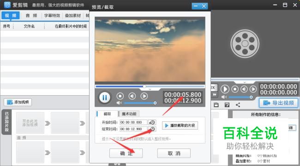
Task: Open the 音频 tab in main window
Action: (x=31, y=16)
